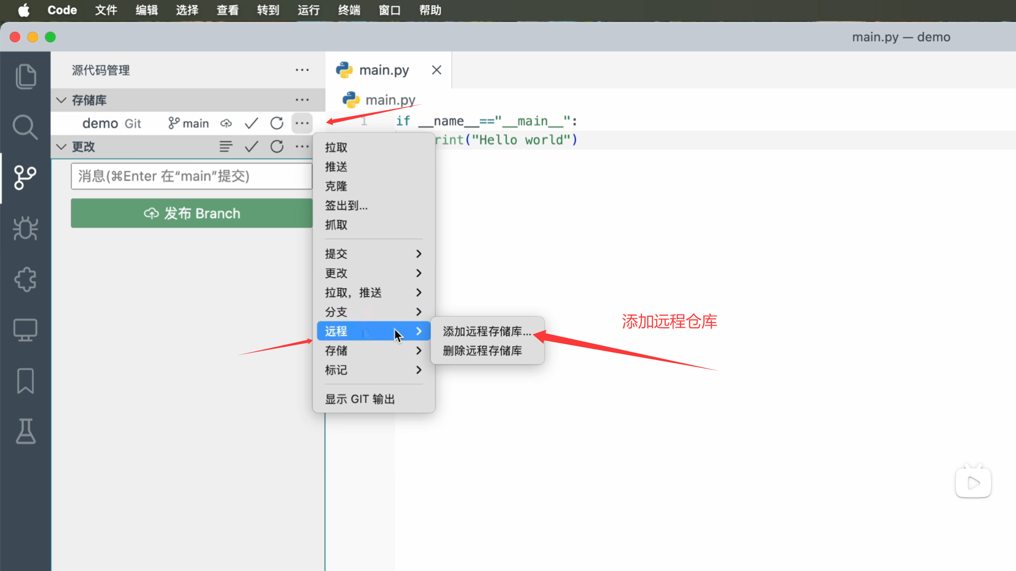Image resolution: width=1016 pixels, height=571 pixels.
Task: Click the commit message input field
Action: pos(192,176)
